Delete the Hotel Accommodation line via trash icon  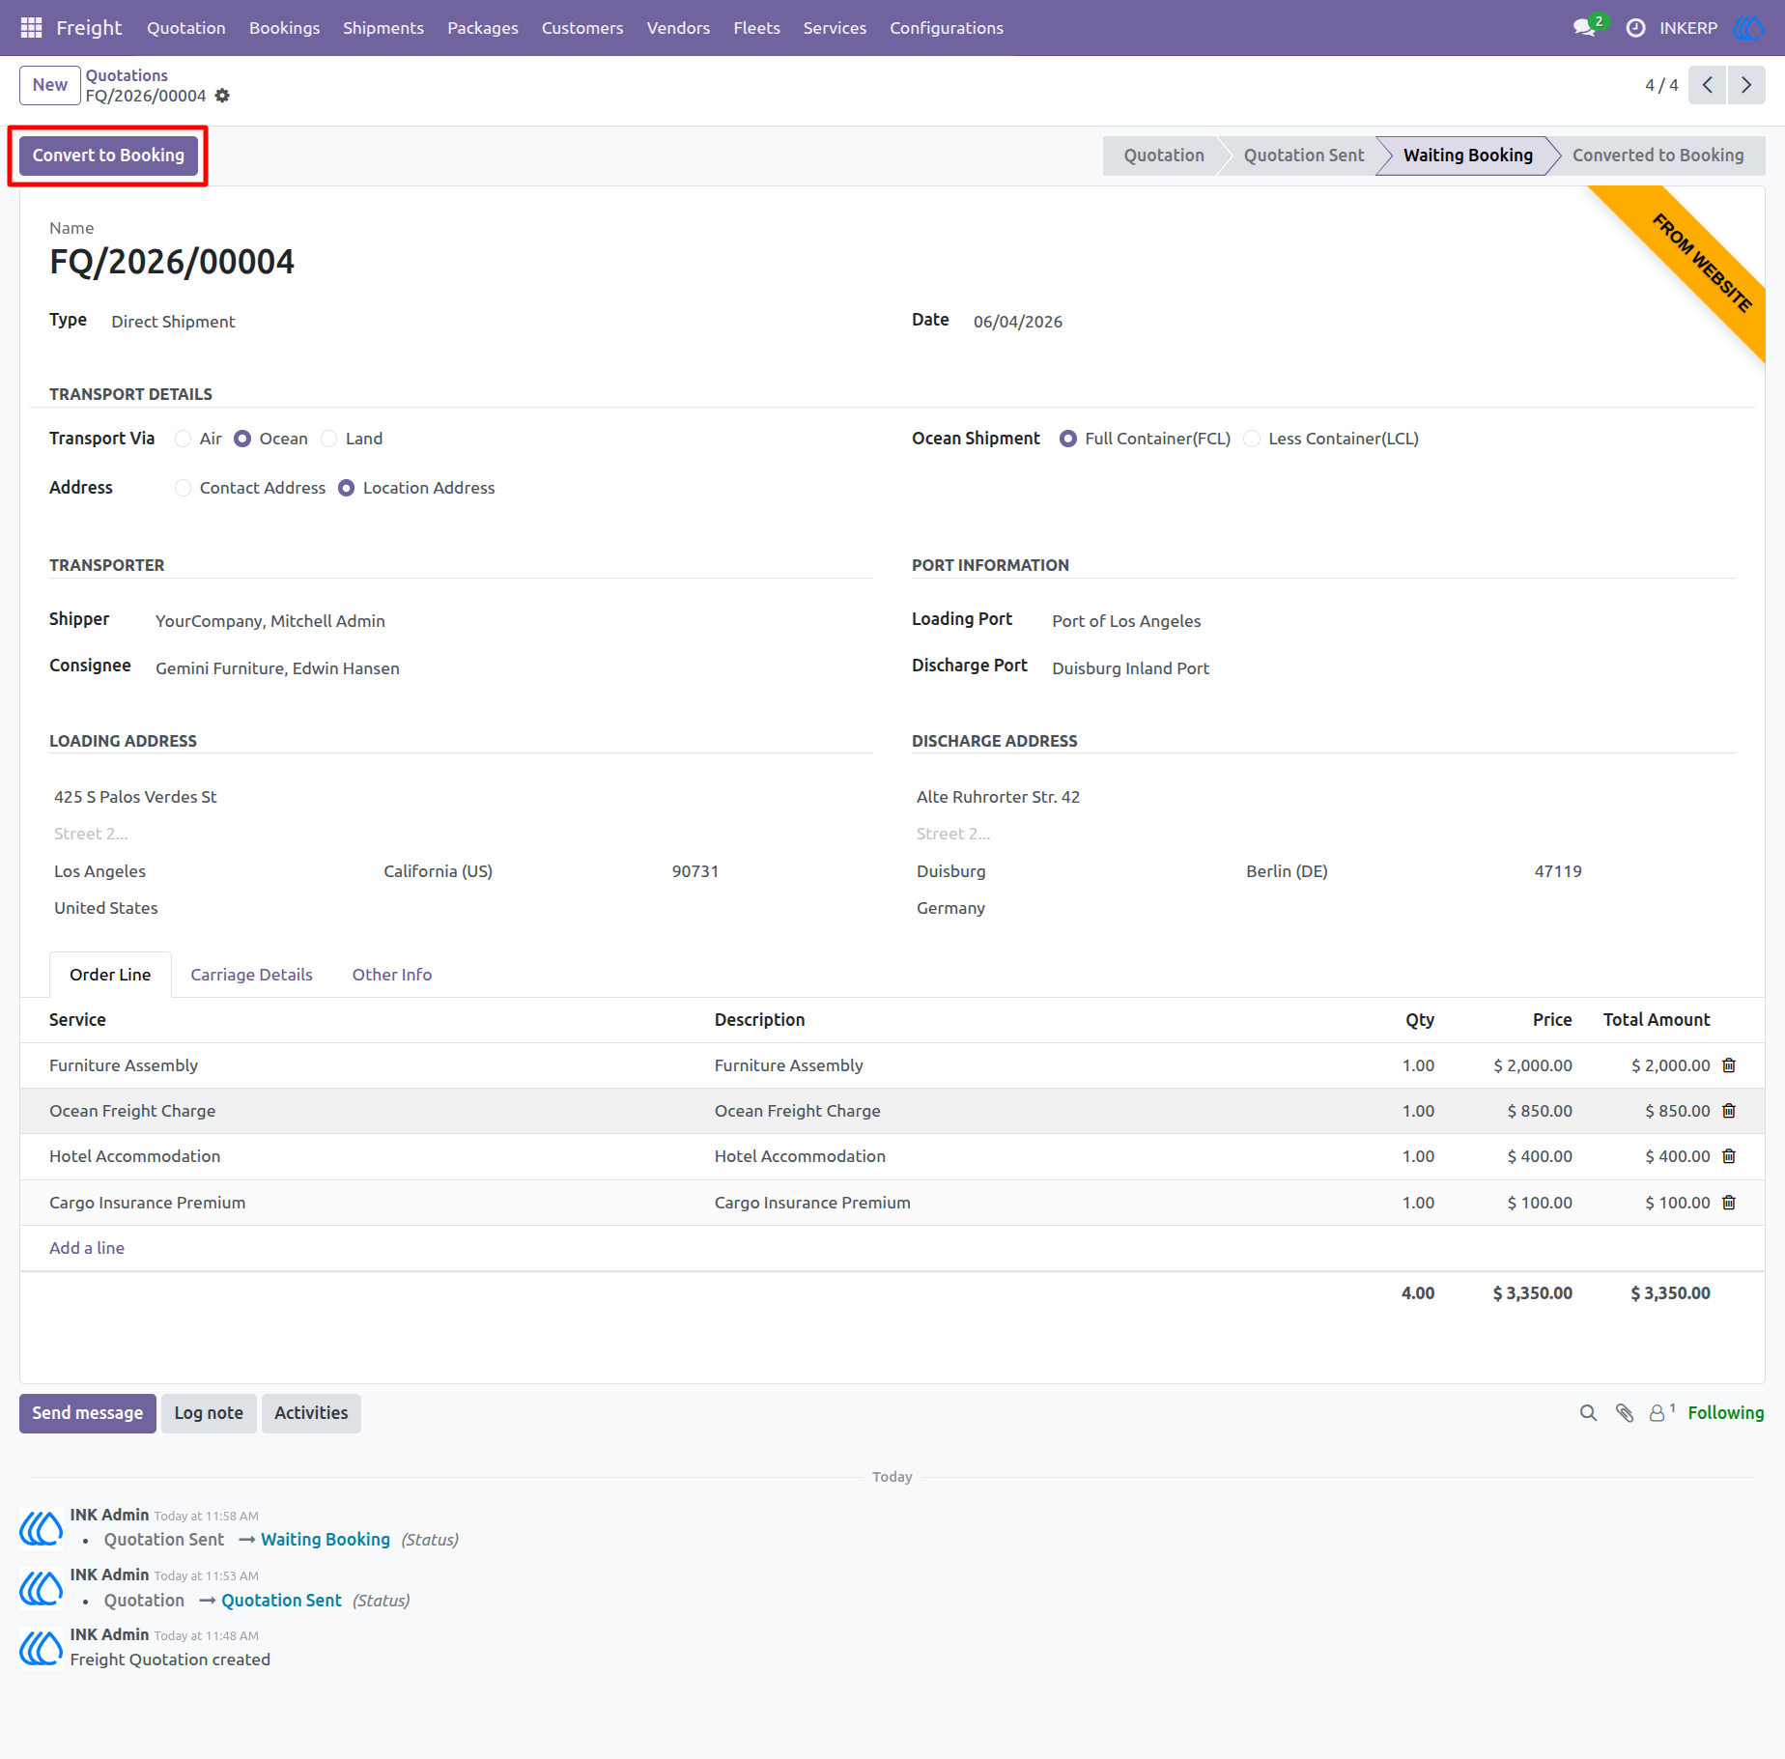click(1729, 1156)
